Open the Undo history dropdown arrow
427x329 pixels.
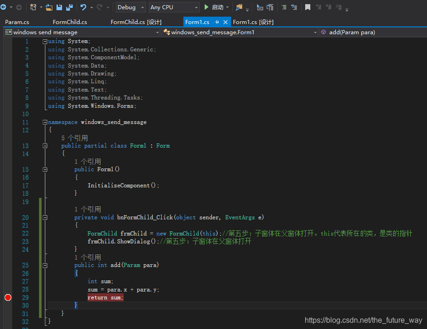92,7
